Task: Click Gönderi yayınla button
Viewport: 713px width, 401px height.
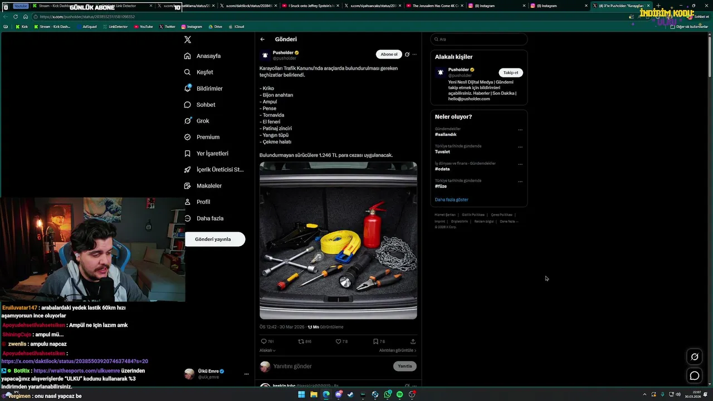Action: (x=215, y=239)
